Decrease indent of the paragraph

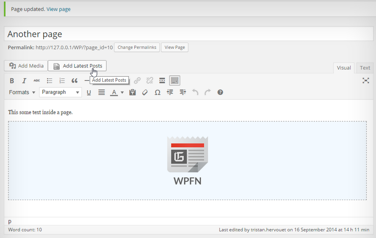(170, 92)
